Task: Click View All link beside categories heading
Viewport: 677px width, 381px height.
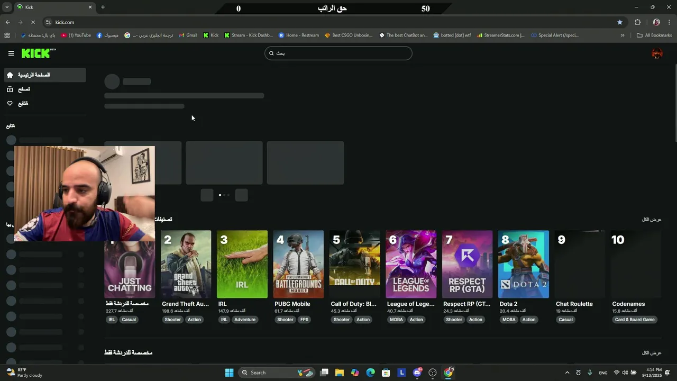Action: pyautogui.click(x=652, y=220)
